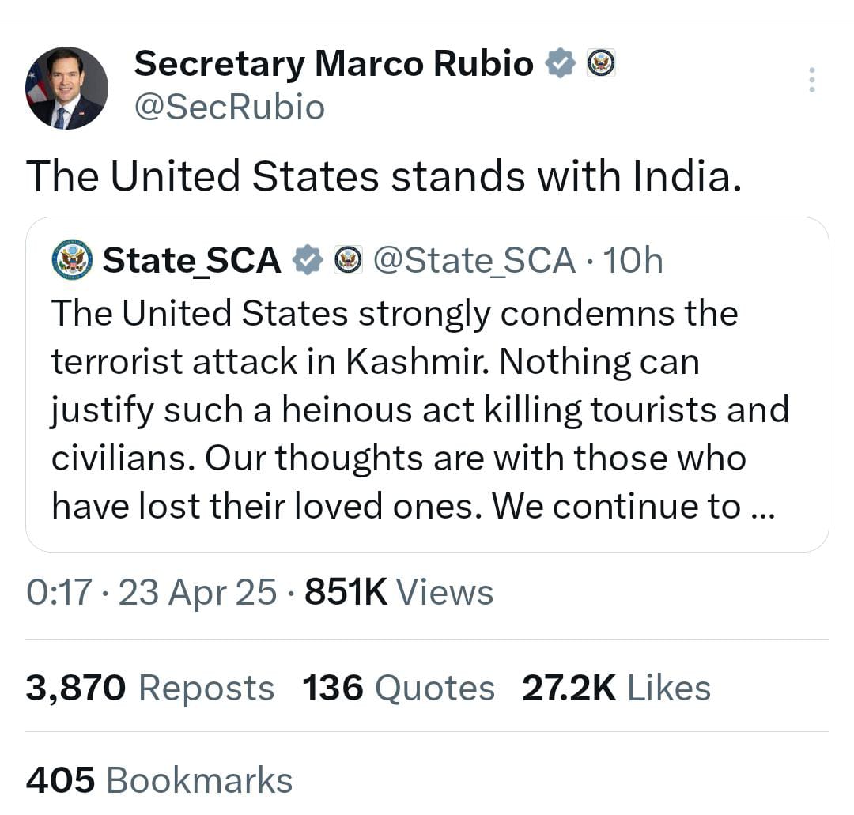Screen dimensions: 854x815
Task: View the 27.2K Likes list
Action: [x=616, y=688]
